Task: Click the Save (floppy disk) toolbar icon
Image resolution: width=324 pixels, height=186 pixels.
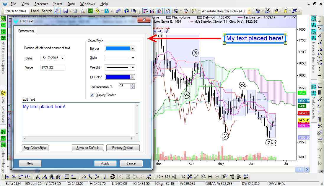Action: 66,11
